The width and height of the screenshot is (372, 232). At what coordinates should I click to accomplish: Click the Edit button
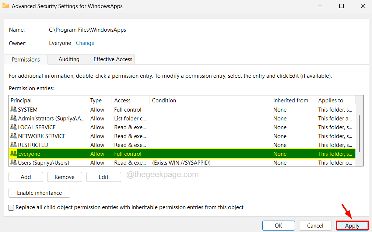103,177
